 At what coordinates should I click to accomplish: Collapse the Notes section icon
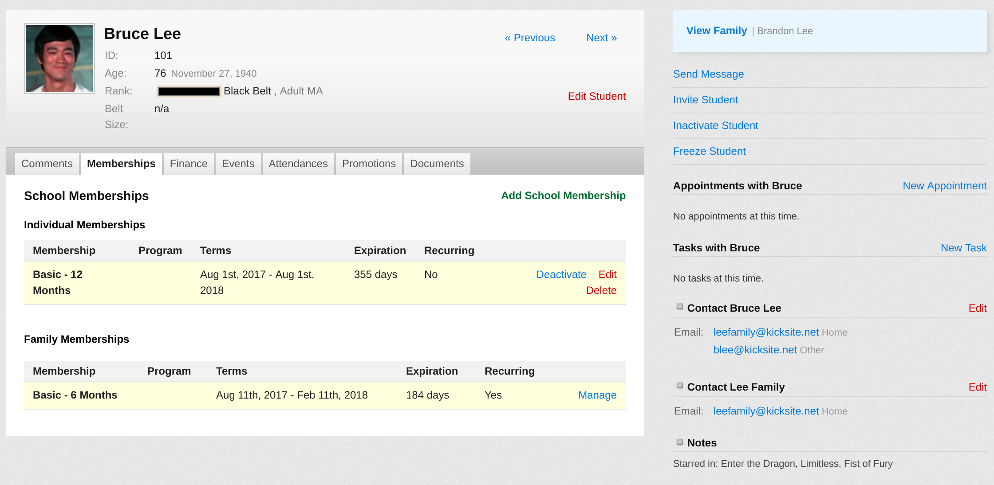tap(679, 442)
